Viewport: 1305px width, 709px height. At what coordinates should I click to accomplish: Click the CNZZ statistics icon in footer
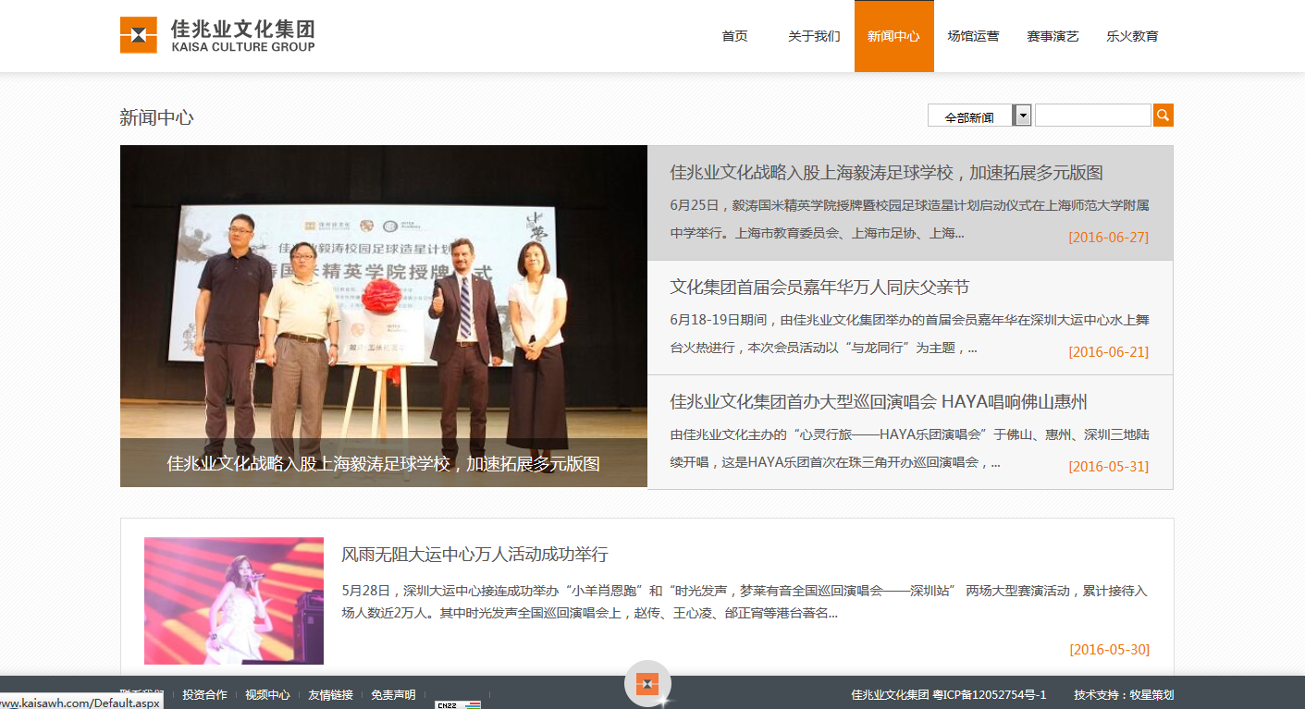458,704
